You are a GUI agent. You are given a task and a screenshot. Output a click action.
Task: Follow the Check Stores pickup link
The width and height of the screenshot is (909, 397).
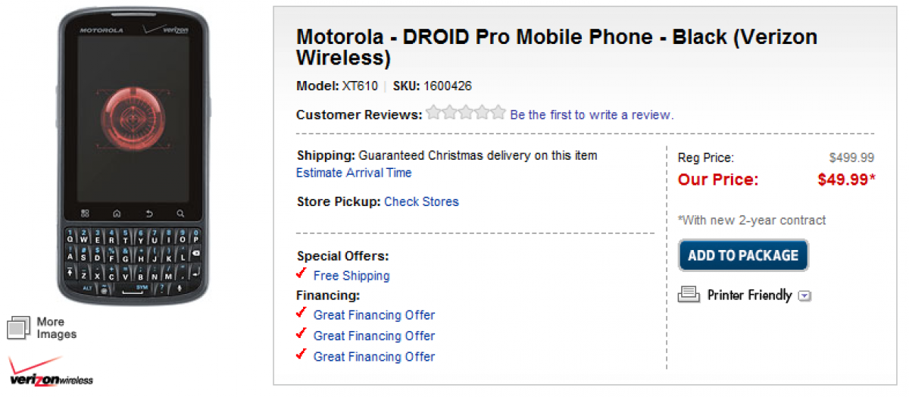tap(421, 202)
